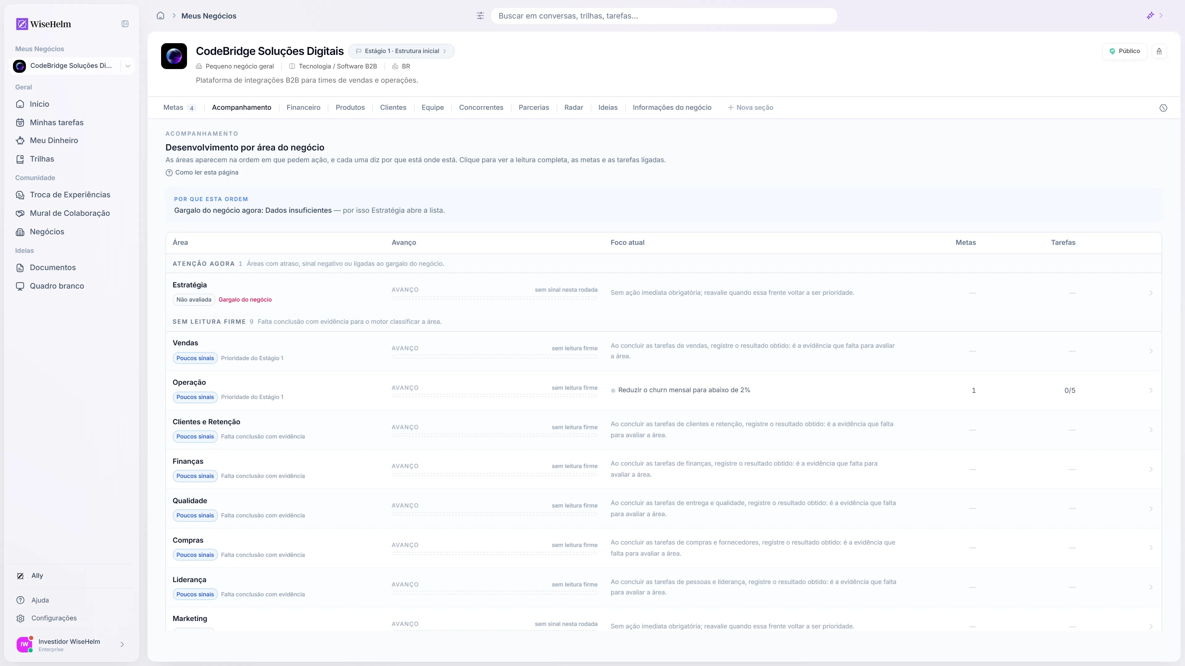Expand the CodeBridge business selector dropdown
The image size is (1185, 666).
pyautogui.click(x=127, y=66)
